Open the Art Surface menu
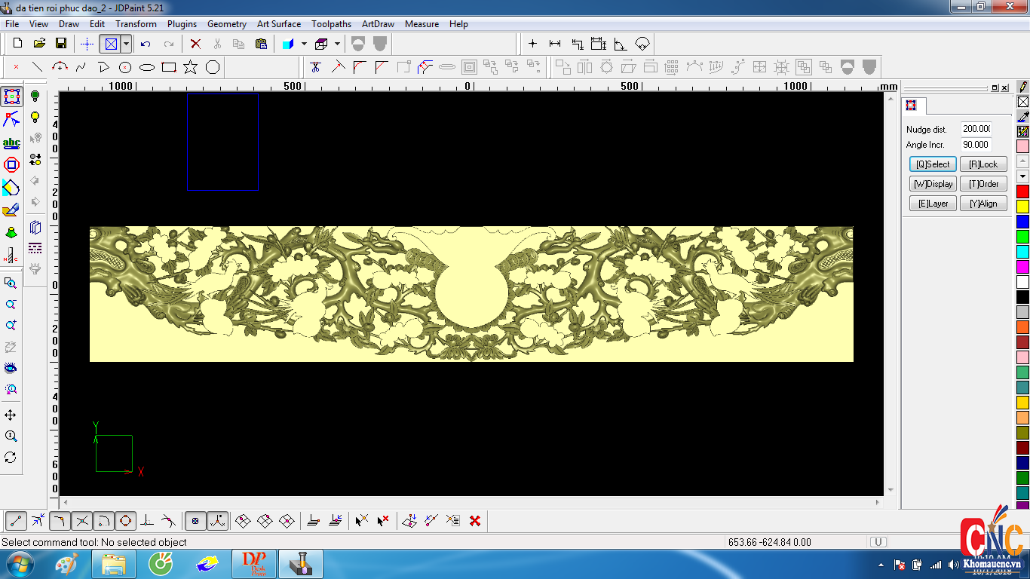This screenshot has width=1030, height=579. pyautogui.click(x=278, y=24)
